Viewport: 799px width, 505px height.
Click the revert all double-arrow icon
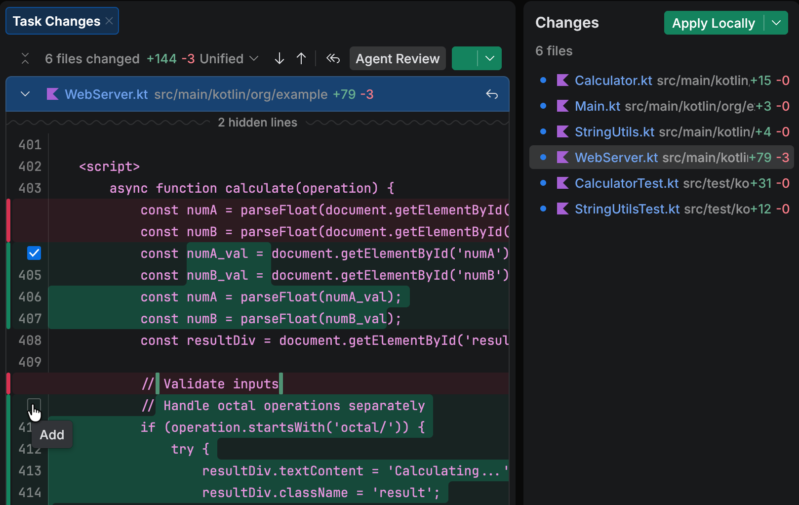coord(333,59)
